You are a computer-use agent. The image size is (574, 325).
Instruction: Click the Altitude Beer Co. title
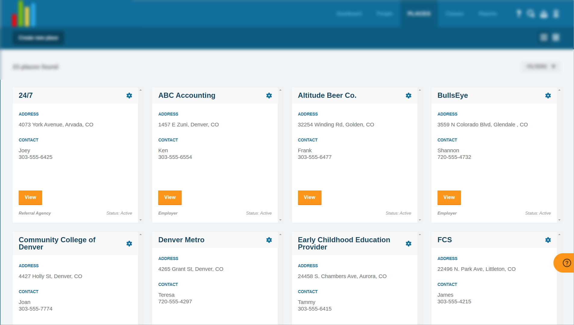(327, 95)
